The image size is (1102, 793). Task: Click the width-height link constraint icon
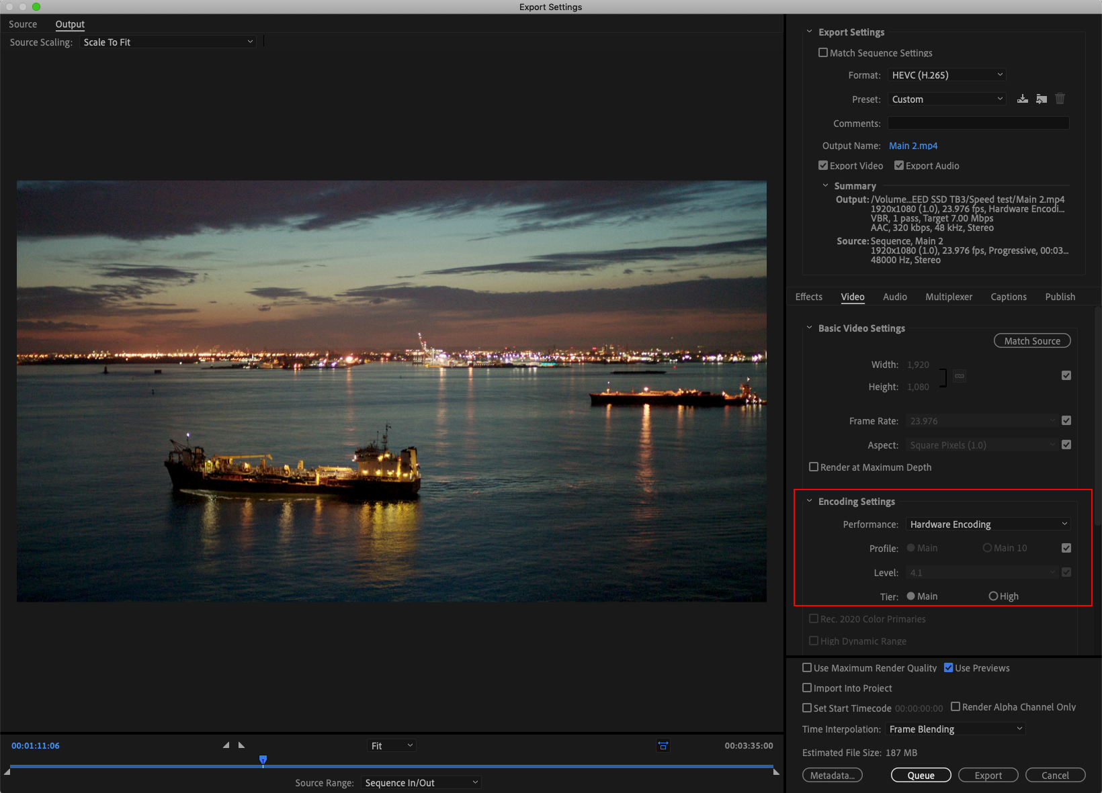coord(960,376)
